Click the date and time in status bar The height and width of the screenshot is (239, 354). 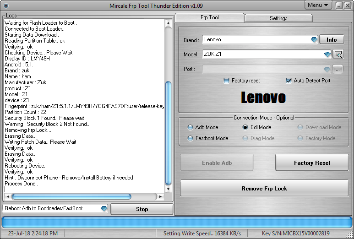[33, 234]
